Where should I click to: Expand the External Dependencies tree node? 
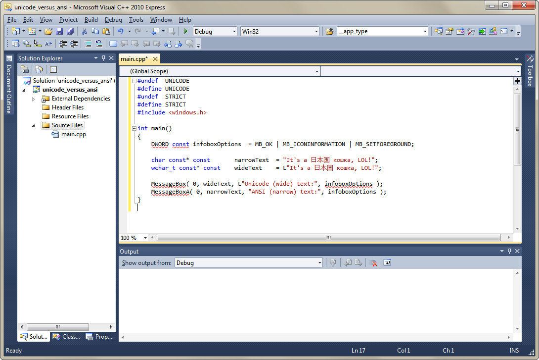click(x=34, y=99)
